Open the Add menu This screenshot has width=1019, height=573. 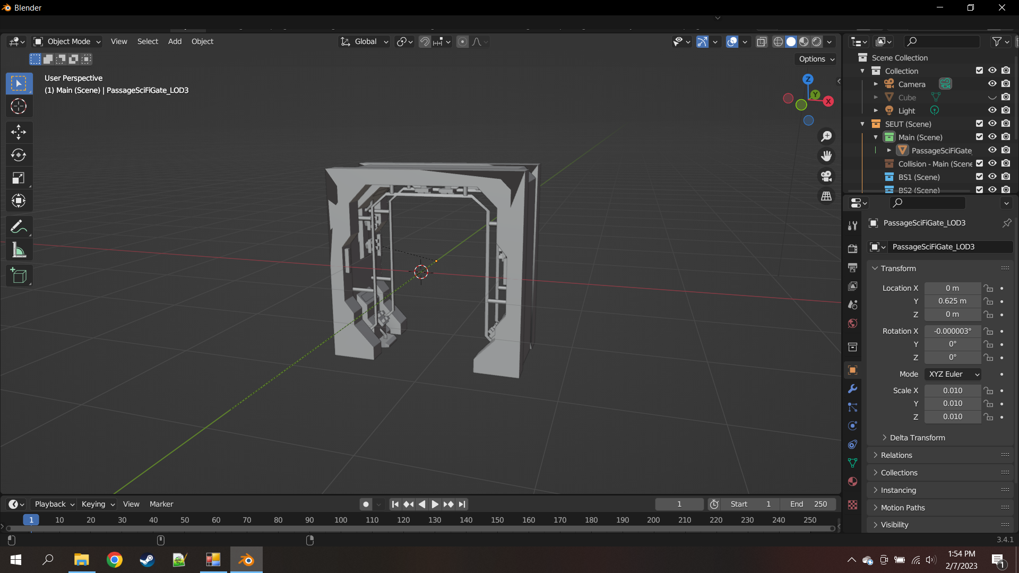pos(175,41)
